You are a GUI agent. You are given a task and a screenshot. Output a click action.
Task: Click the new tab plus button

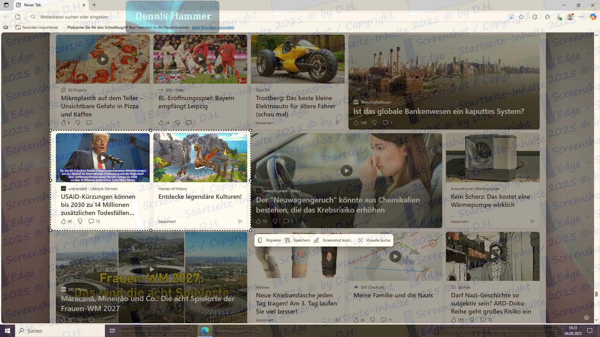(94, 5)
